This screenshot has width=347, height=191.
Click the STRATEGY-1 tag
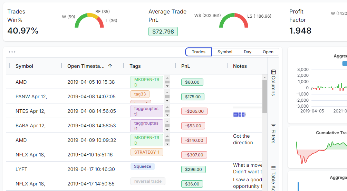click(147, 152)
